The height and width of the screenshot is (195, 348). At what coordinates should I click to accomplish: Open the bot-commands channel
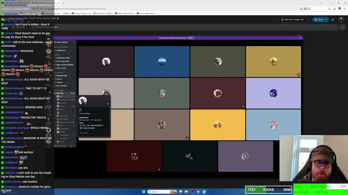click(61, 86)
